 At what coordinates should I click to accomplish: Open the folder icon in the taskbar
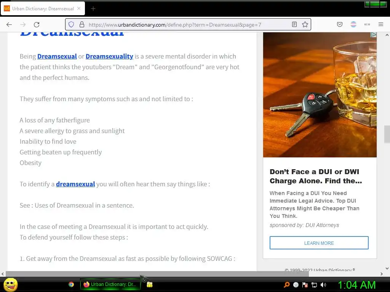149,284
